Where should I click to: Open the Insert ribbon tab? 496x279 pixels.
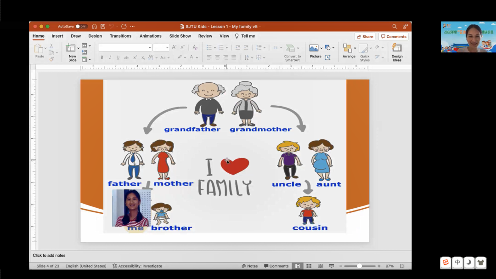[x=57, y=36]
